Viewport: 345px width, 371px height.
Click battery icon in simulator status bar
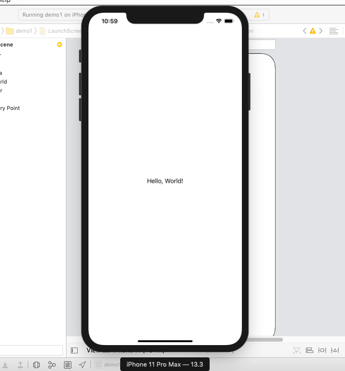coord(229,21)
